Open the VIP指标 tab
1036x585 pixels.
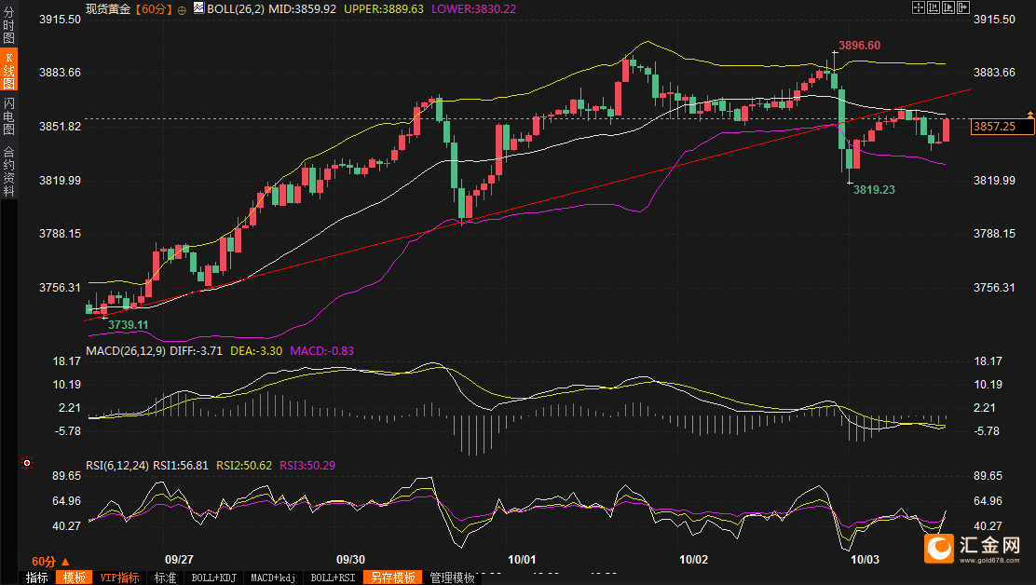tap(119, 578)
